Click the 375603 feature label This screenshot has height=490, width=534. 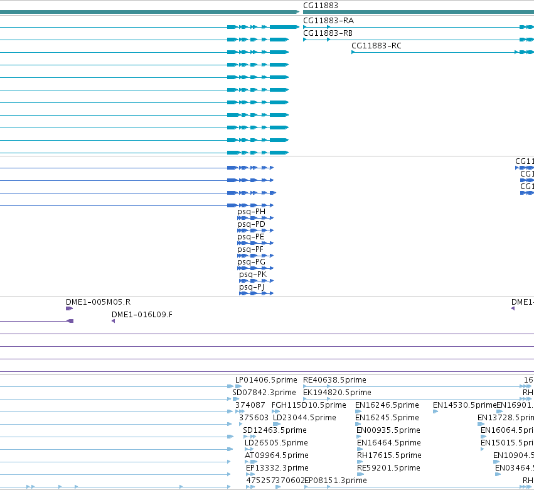[254, 418]
